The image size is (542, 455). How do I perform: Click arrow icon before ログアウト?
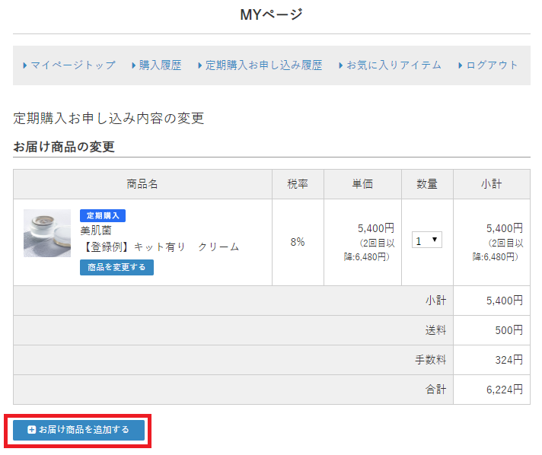click(x=460, y=66)
